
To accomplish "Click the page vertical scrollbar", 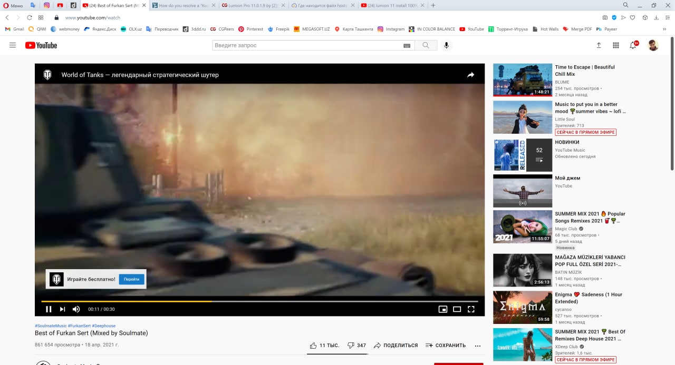I will click(x=672, y=103).
